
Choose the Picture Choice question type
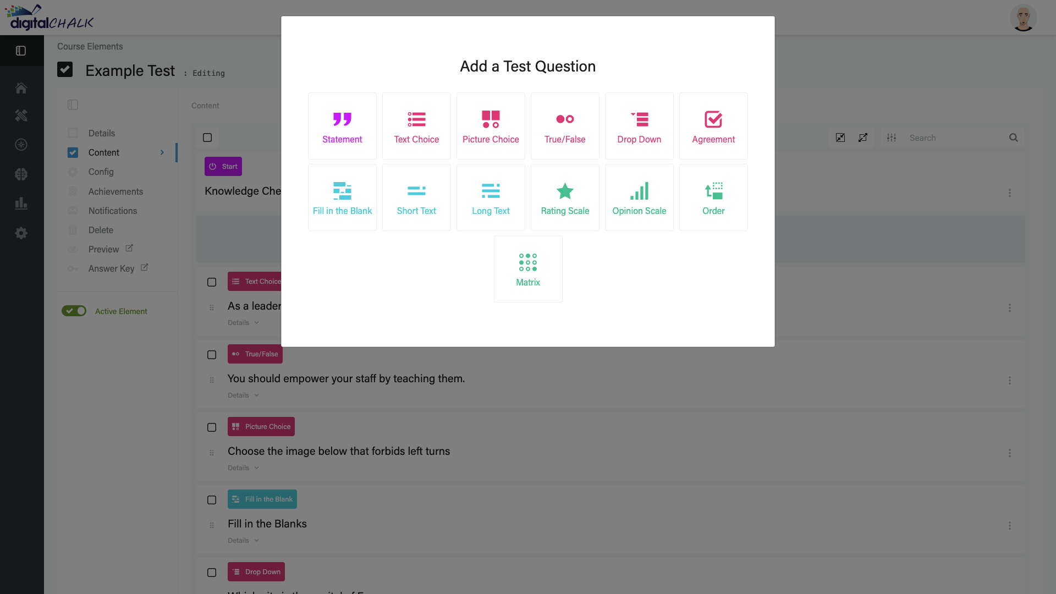(x=491, y=125)
